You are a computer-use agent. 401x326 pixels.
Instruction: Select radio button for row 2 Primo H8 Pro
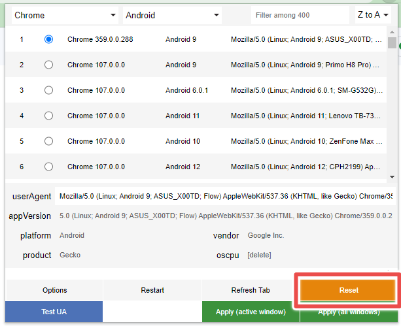click(x=48, y=65)
